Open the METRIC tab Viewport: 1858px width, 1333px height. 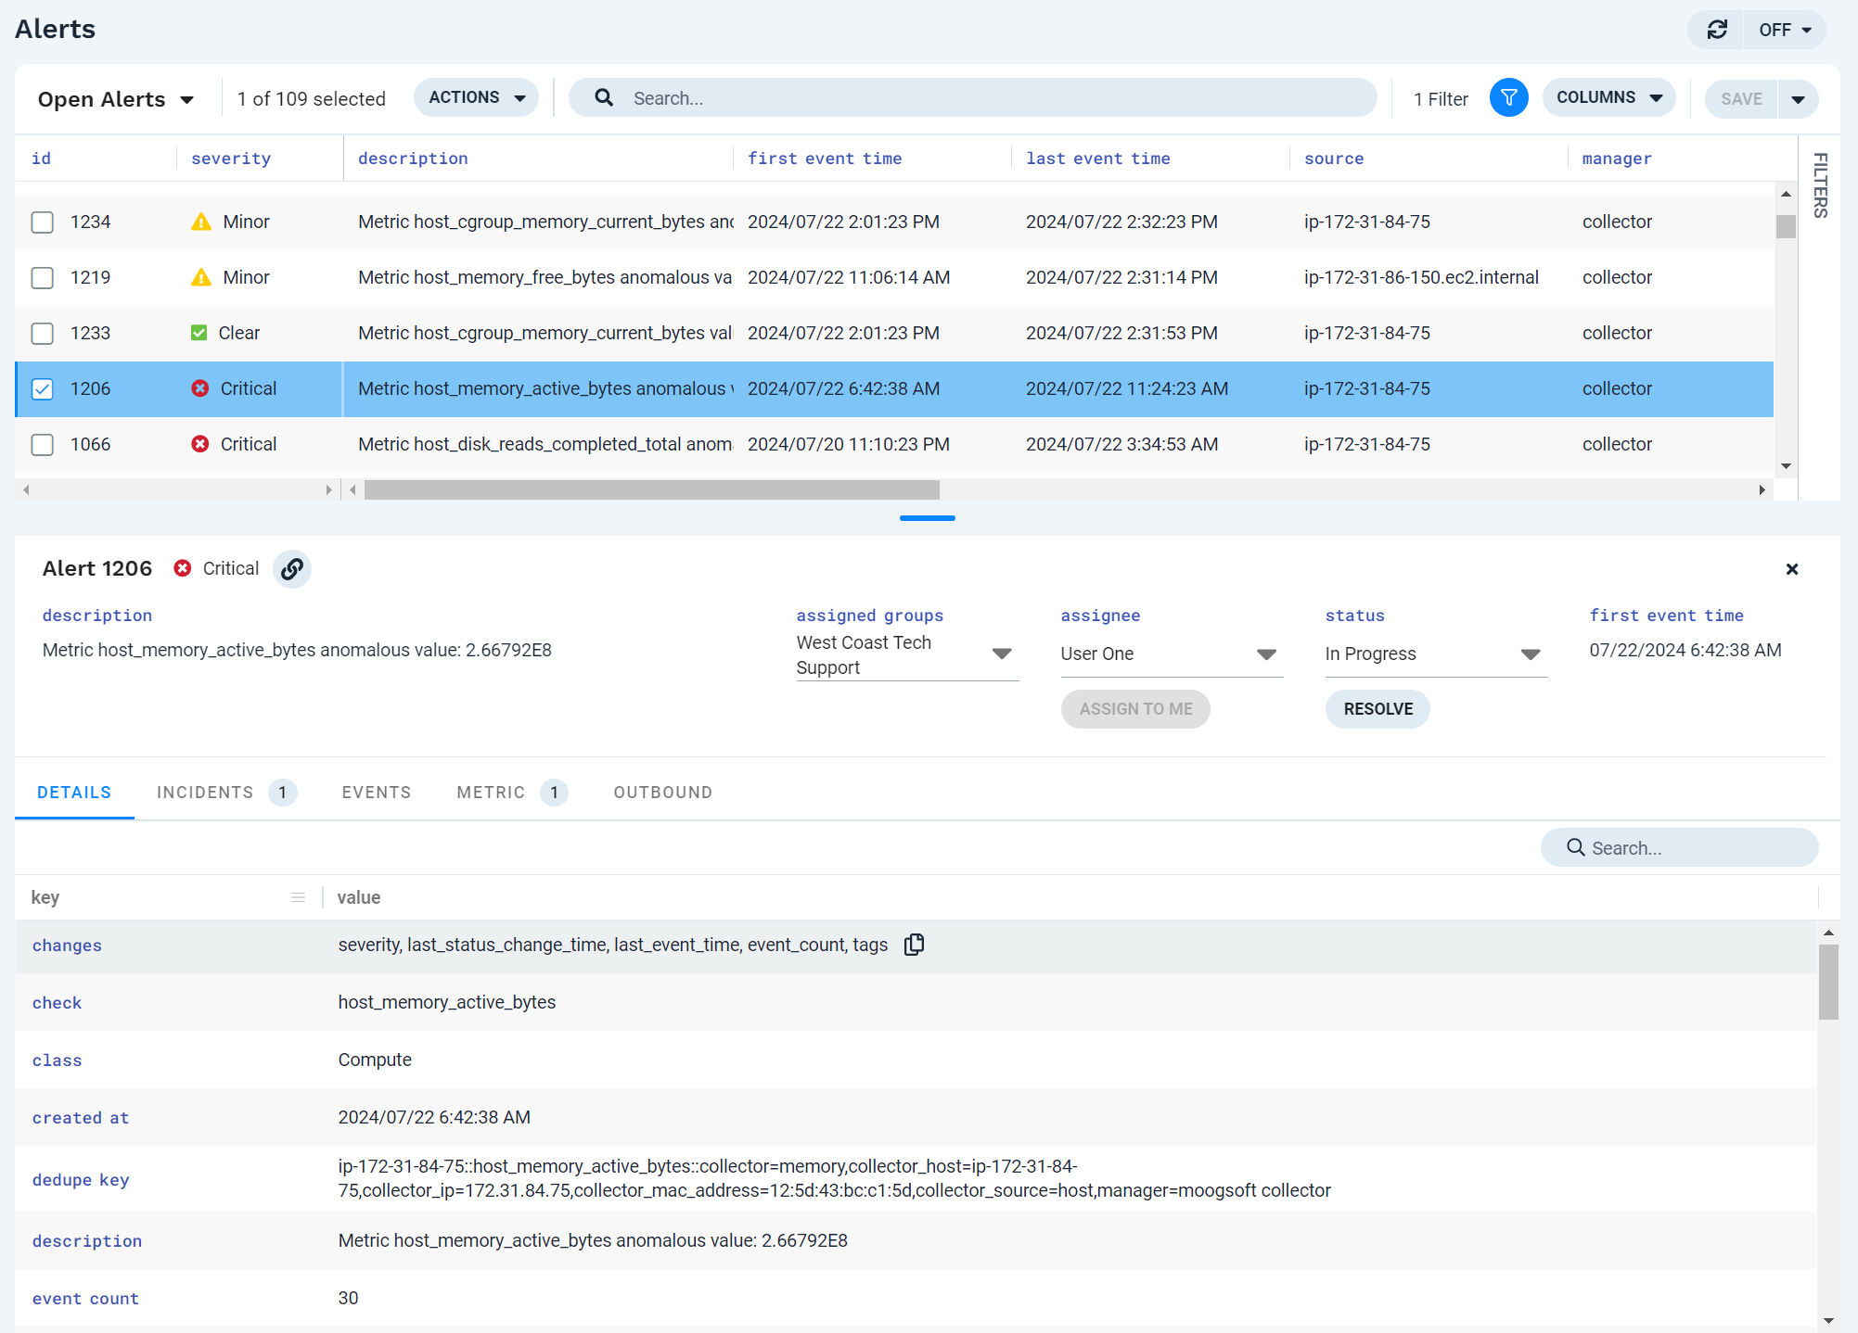tap(490, 792)
